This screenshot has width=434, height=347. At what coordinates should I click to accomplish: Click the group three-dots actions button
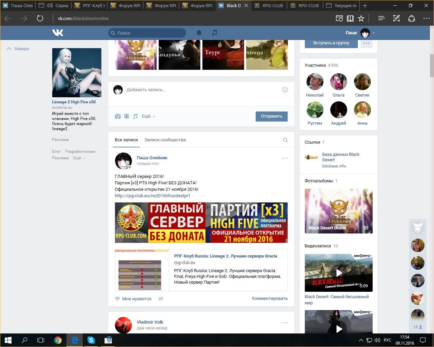point(366,43)
